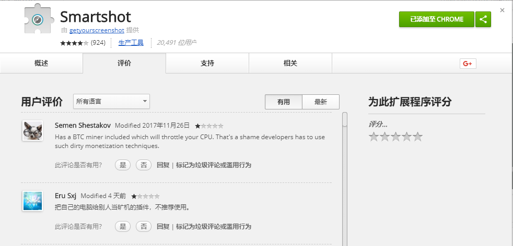Image resolution: width=513 pixels, height=246 pixels.
Task: Open the 支持 tab
Action: [x=207, y=63]
